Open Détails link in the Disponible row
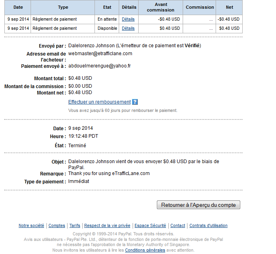 (128, 28)
